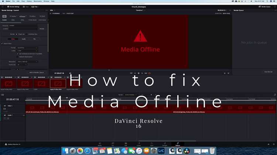
Task: Open Calendar from the Dock
Action: [x=102, y=151]
